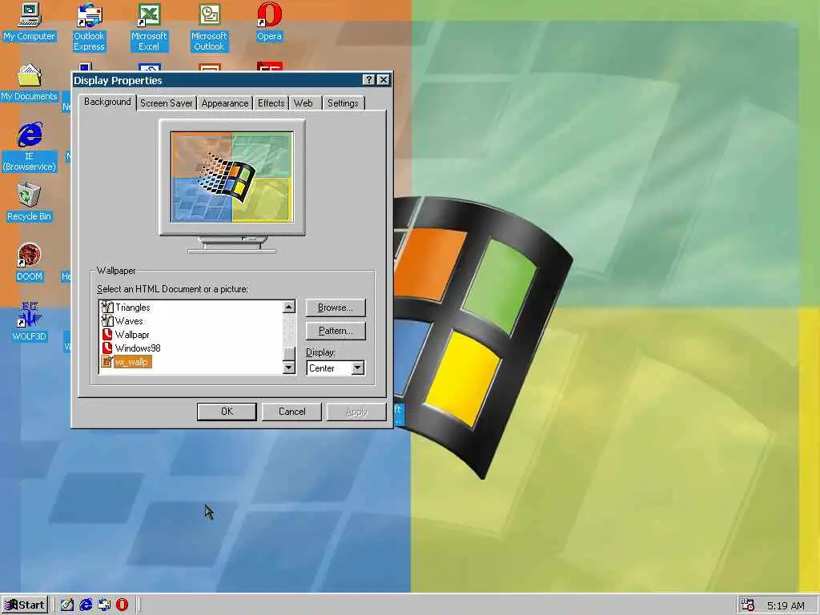Close the Display Properties dialog
The image size is (820, 615).
[x=384, y=79]
